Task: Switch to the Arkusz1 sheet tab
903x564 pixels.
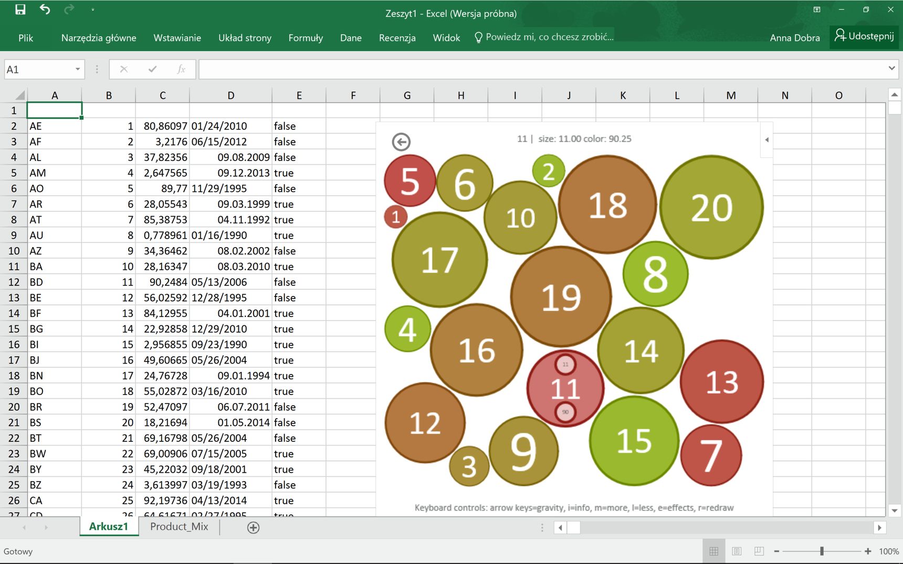Action: [x=109, y=527]
